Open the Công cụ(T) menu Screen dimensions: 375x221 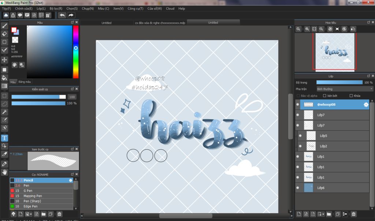click(135, 8)
